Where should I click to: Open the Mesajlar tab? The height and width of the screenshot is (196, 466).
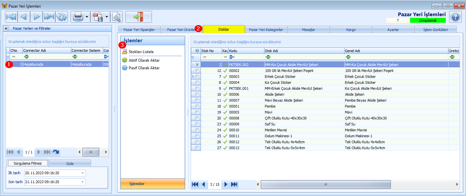308,30
